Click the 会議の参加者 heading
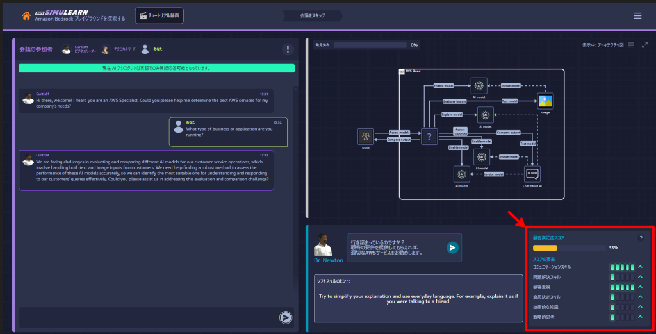656x334 pixels. click(36, 49)
